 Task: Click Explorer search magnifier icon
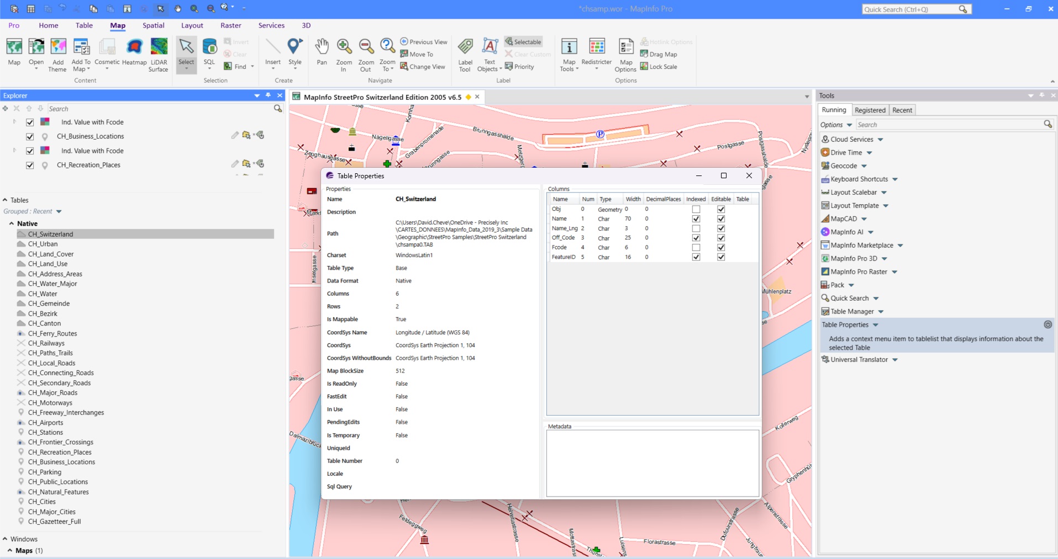(x=278, y=109)
